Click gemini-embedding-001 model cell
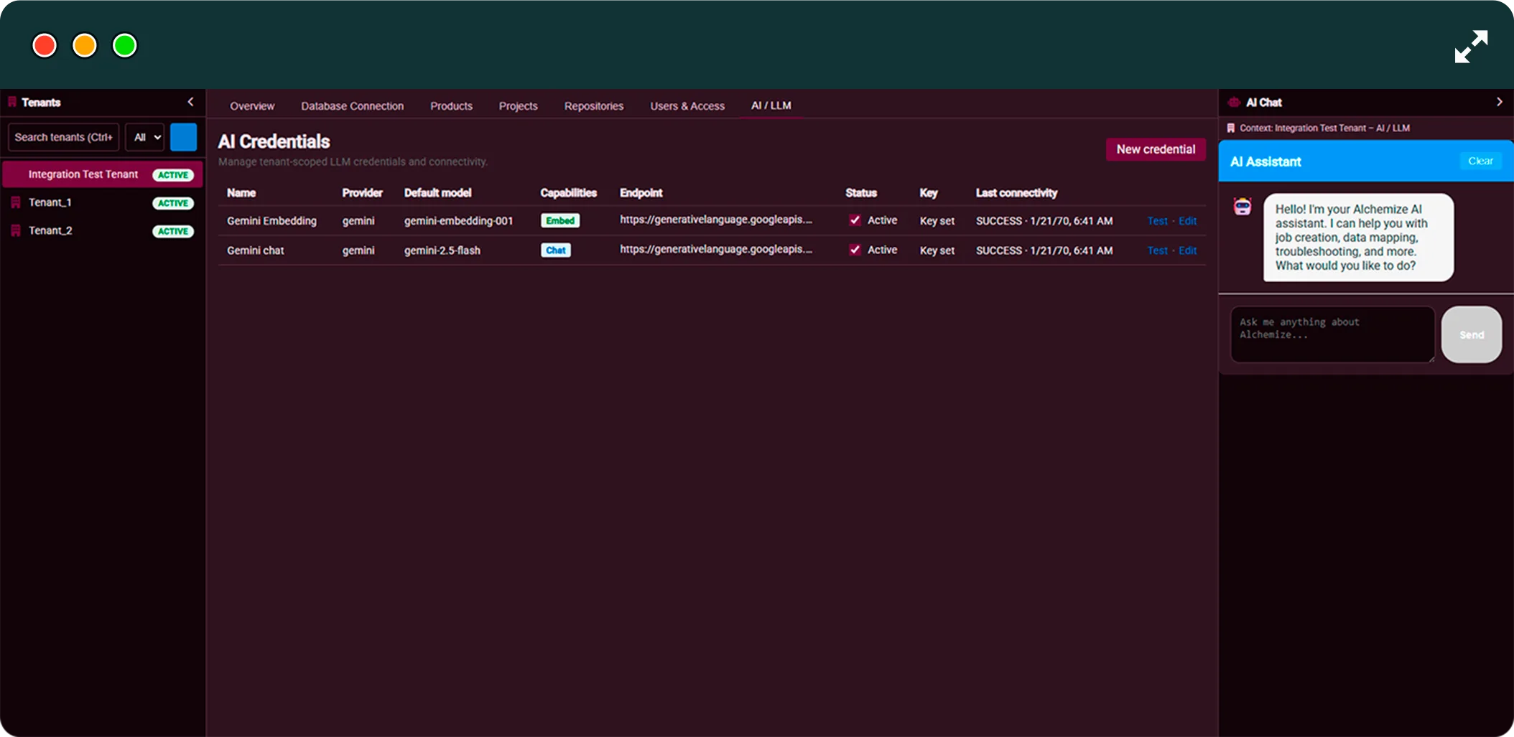 (x=458, y=221)
